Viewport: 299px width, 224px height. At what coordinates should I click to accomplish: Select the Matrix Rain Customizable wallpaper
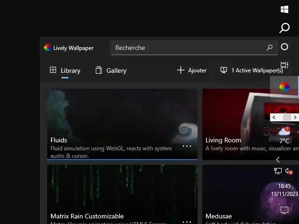pos(122,194)
